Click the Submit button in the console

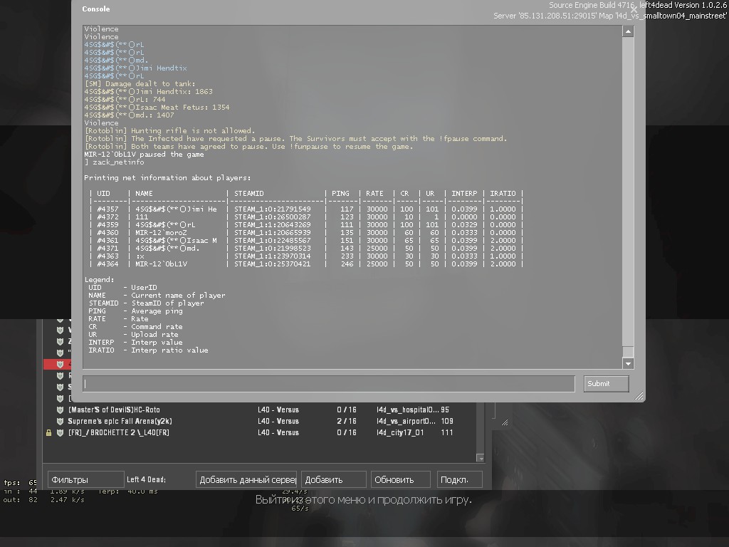coord(606,384)
